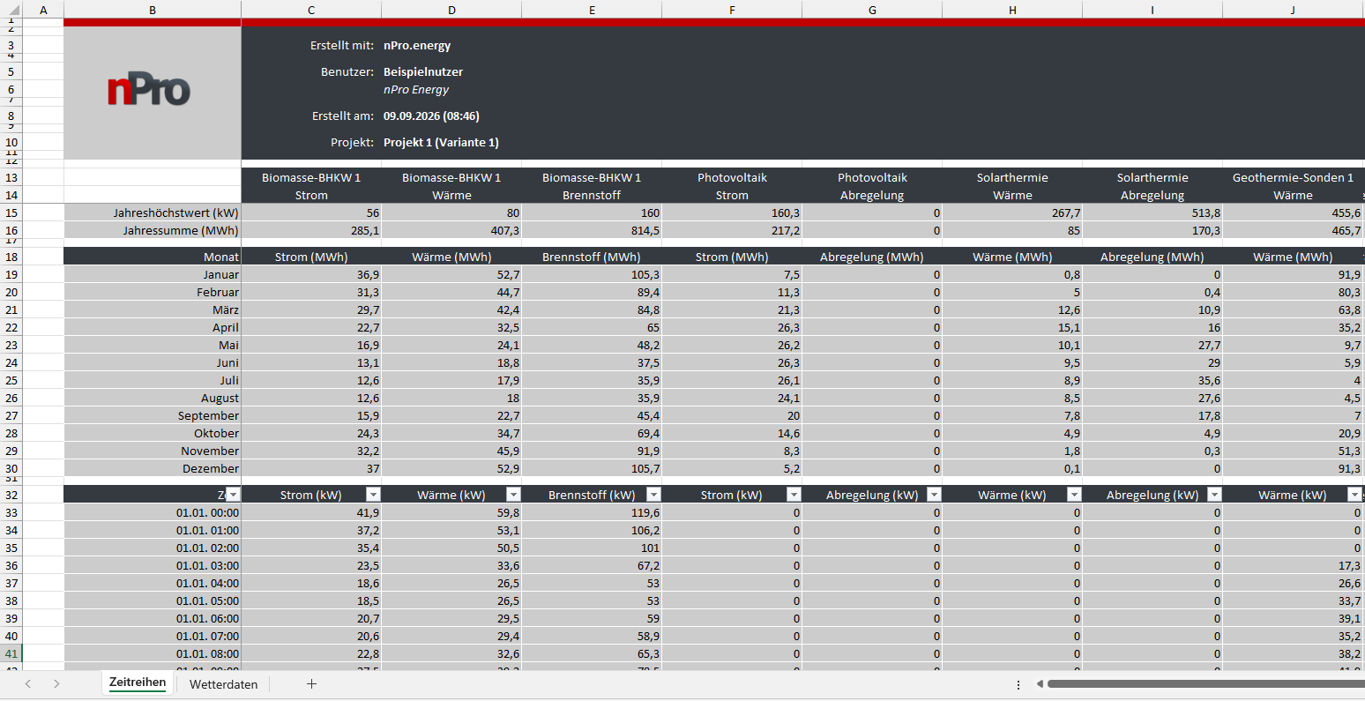Click the Januar row label
Viewport: 1365px width, 701px height.
153,274
